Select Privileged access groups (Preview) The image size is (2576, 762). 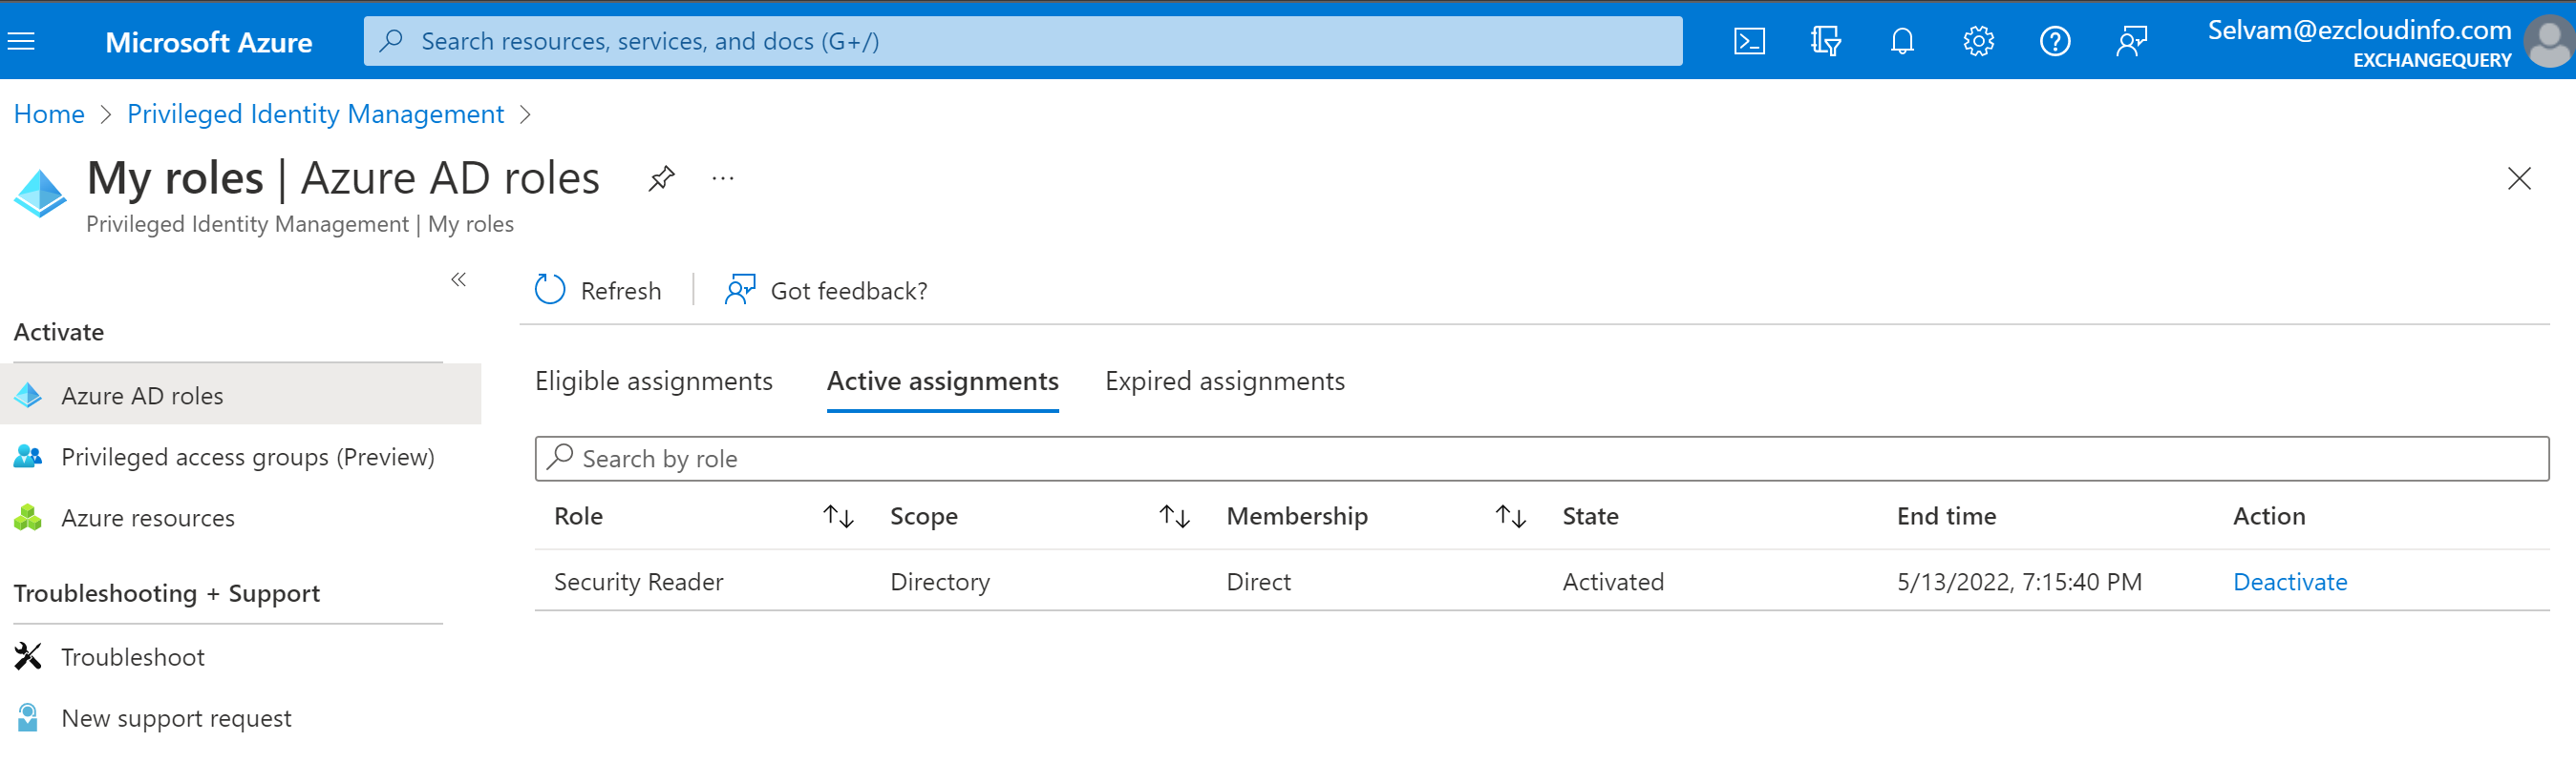[247, 458]
